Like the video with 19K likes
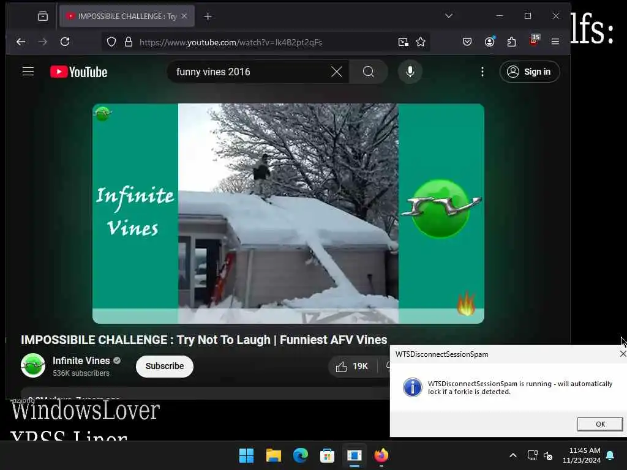The height and width of the screenshot is (470, 627). (x=352, y=367)
